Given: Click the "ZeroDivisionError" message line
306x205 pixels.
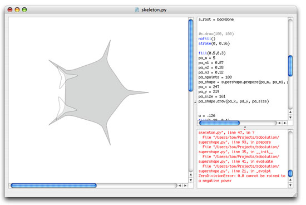Looking at the screenshot, I should tap(242, 176).
